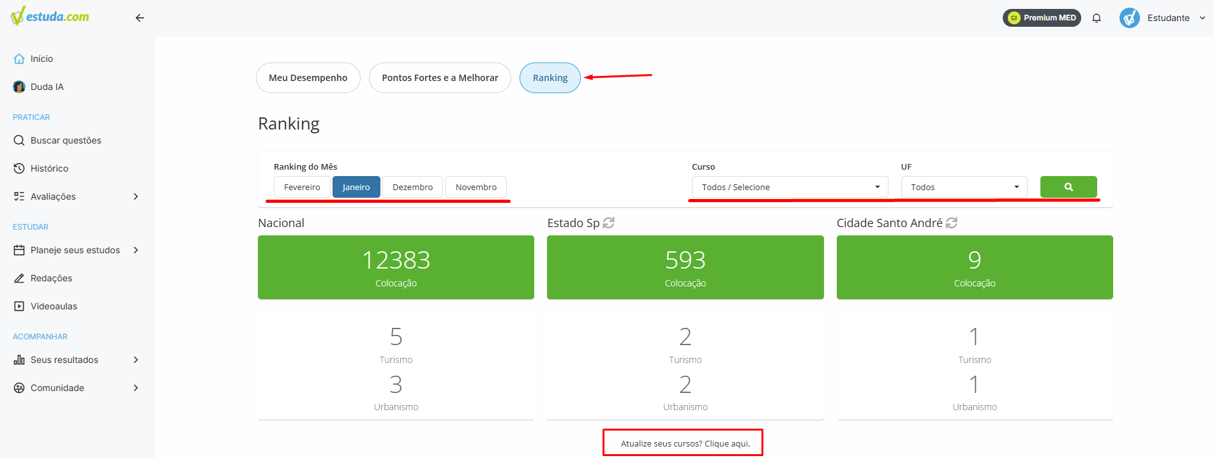The image size is (1214, 458).
Task: Open Pontos Fortes e a Melhorar tab
Action: coord(440,78)
